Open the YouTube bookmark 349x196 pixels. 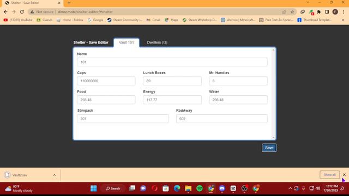tap(18, 20)
